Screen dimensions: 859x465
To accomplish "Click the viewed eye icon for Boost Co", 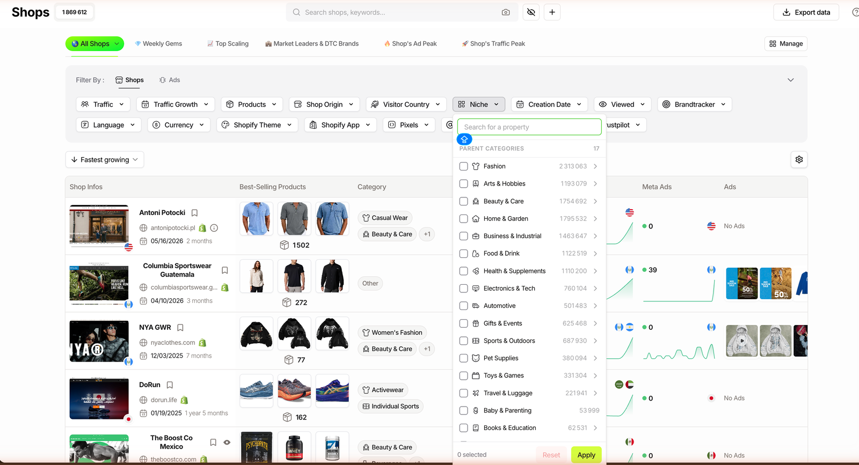I will pyautogui.click(x=227, y=442).
